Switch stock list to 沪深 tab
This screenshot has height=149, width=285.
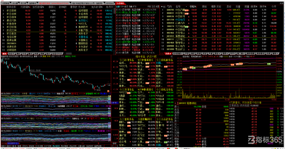[x=187, y=54]
